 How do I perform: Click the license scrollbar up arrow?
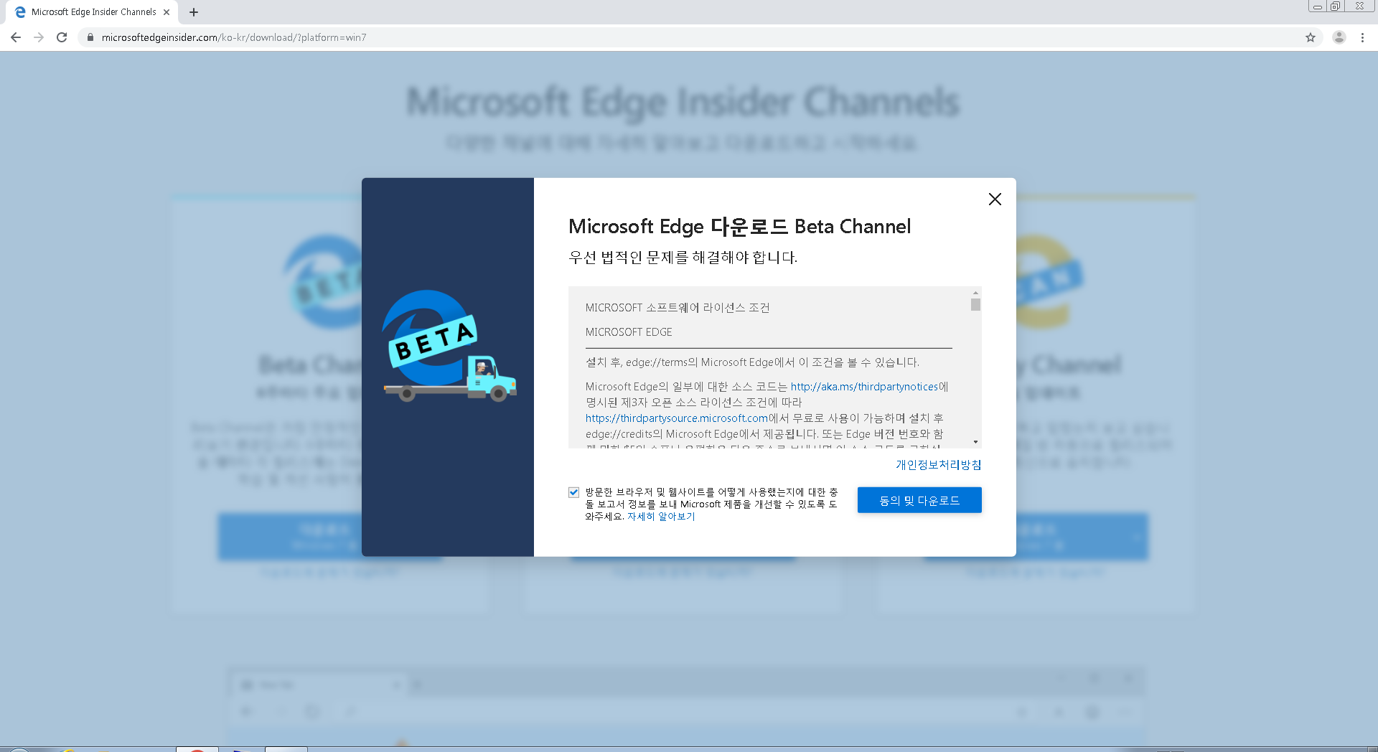[x=975, y=293]
